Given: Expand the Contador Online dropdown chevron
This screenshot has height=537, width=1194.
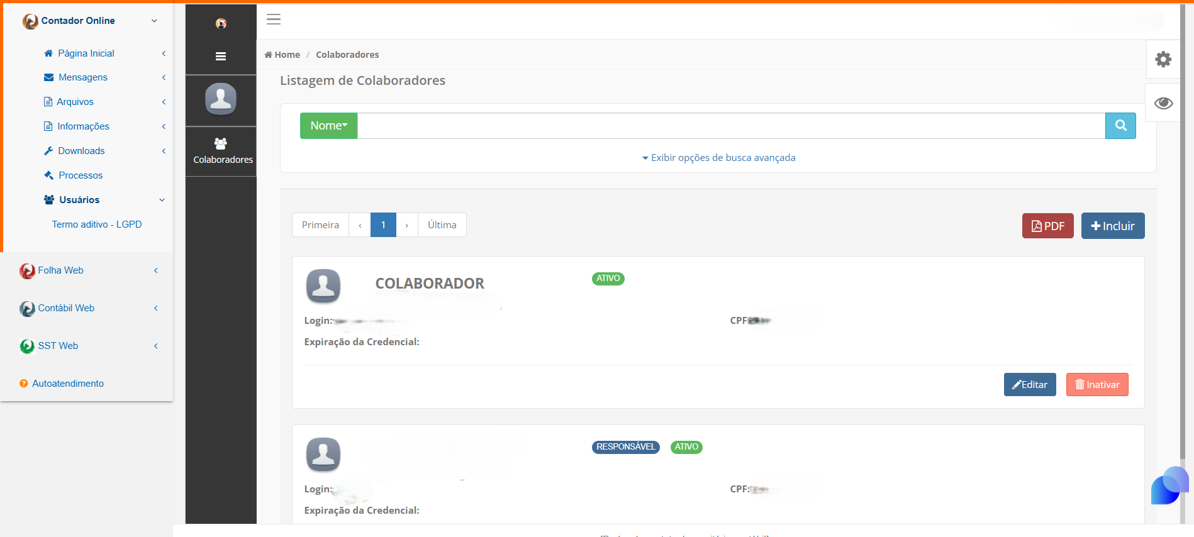Looking at the screenshot, I should (x=154, y=21).
